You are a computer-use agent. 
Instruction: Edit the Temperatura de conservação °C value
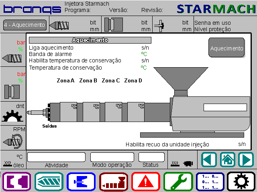pyautogui.click(x=144, y=68)
